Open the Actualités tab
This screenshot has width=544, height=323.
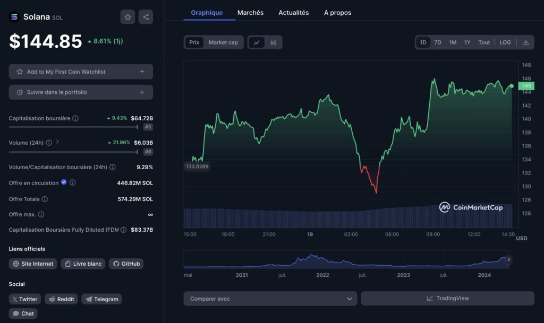[293, 13]
